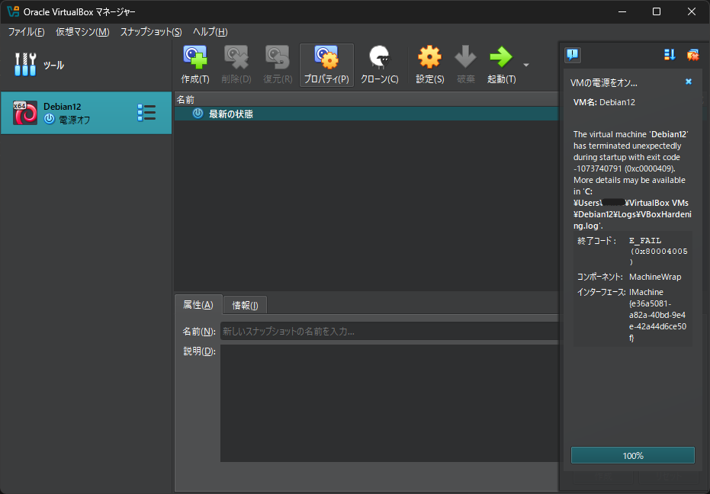Open the ヘルプ(H) menu

[x=210, y=32]
